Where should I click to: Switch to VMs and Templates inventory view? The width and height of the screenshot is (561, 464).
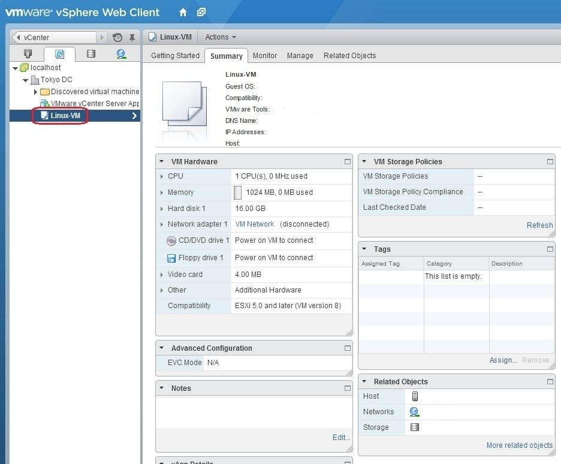[x=59, y=54]
